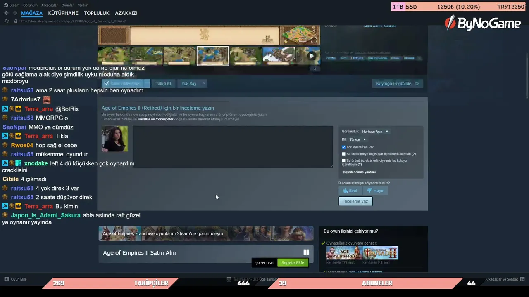Viewport: 529px width, 297px height.
Task: Click the Japon_Is_Adami_Sakura username in chat
Action: click(x=45, y=215)
